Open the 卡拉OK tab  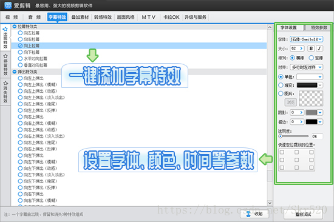(x=171, y=17)
